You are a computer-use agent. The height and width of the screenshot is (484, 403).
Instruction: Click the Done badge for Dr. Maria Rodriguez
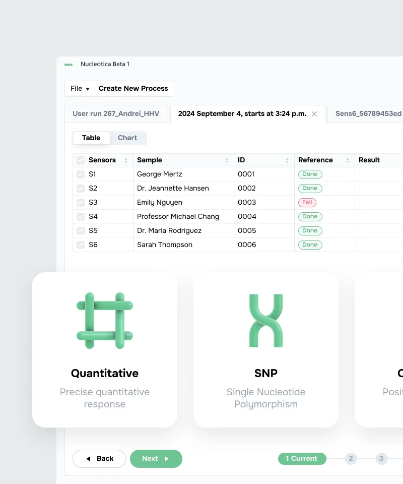[x=310, y=231]
